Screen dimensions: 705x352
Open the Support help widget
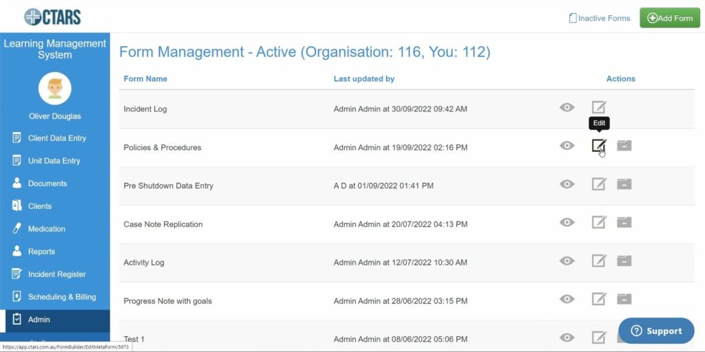tap(655, 331)
